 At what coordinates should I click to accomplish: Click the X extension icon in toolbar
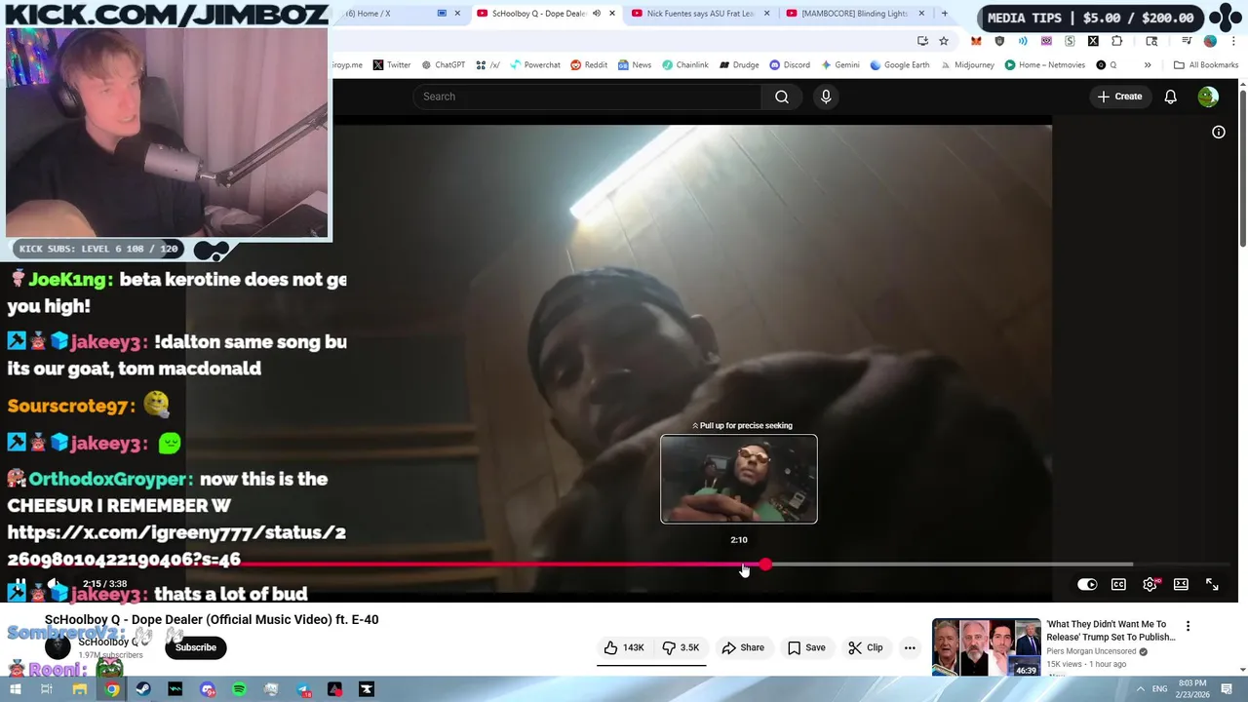coord(1093,41)
